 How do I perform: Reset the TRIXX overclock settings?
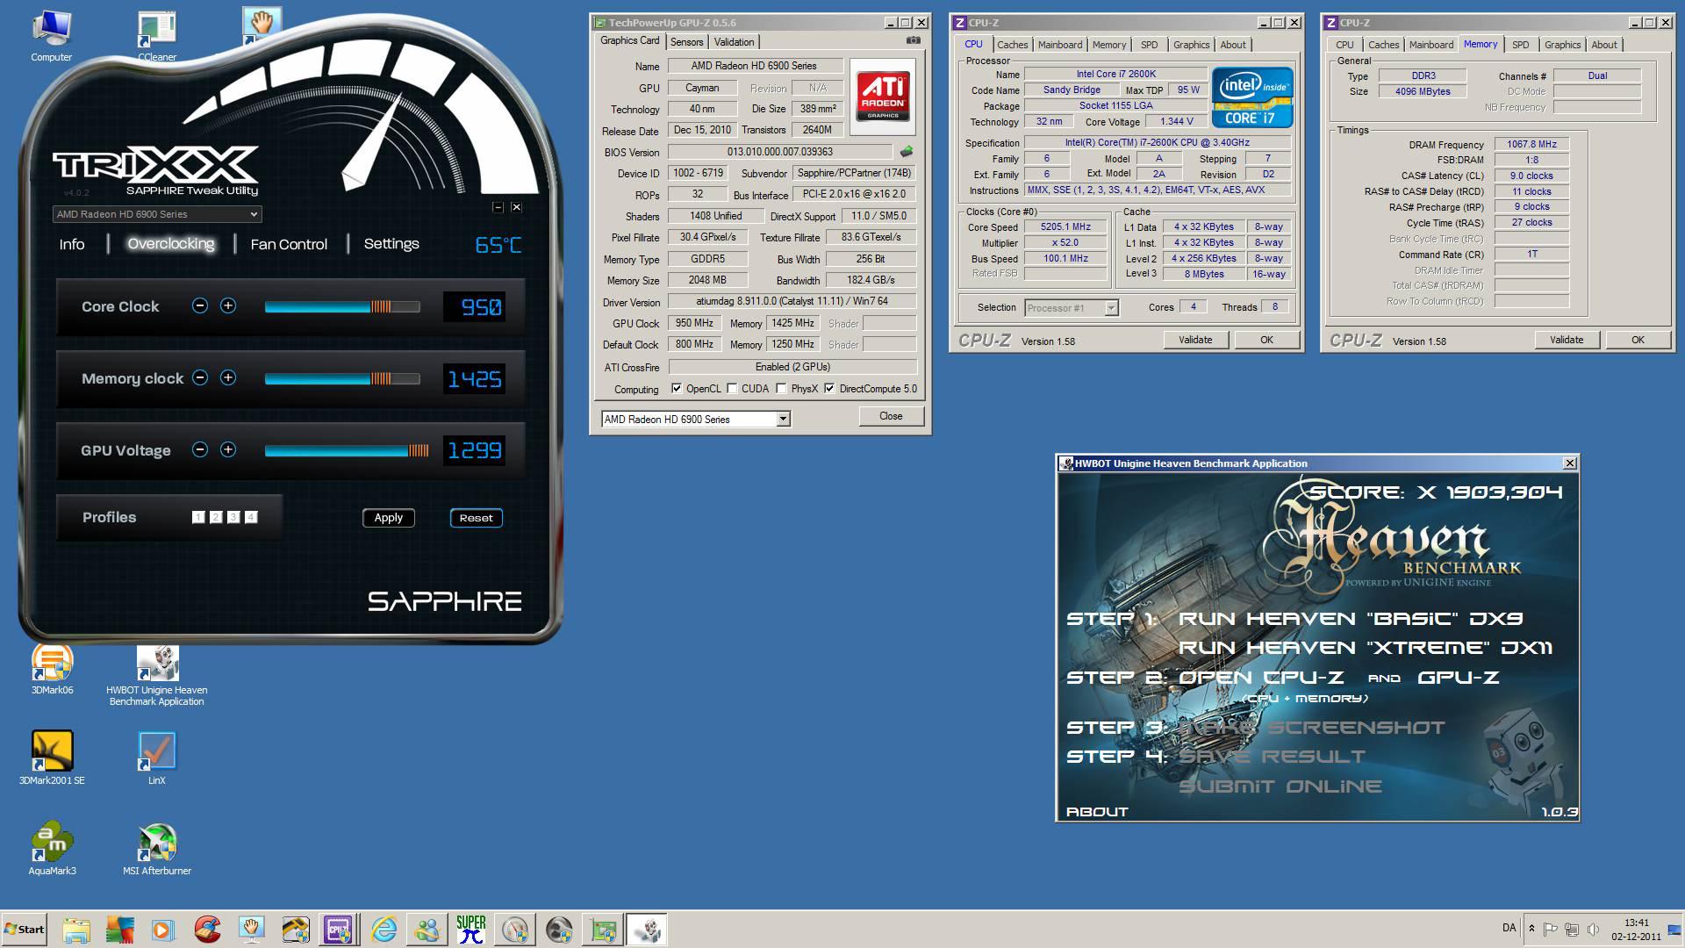coord(477,518)
